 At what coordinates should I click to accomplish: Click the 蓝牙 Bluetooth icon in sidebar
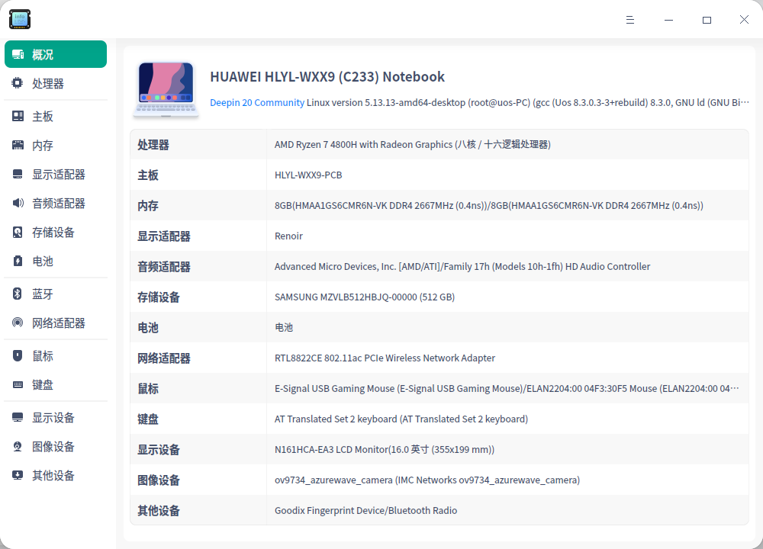[x=18, y=294]
